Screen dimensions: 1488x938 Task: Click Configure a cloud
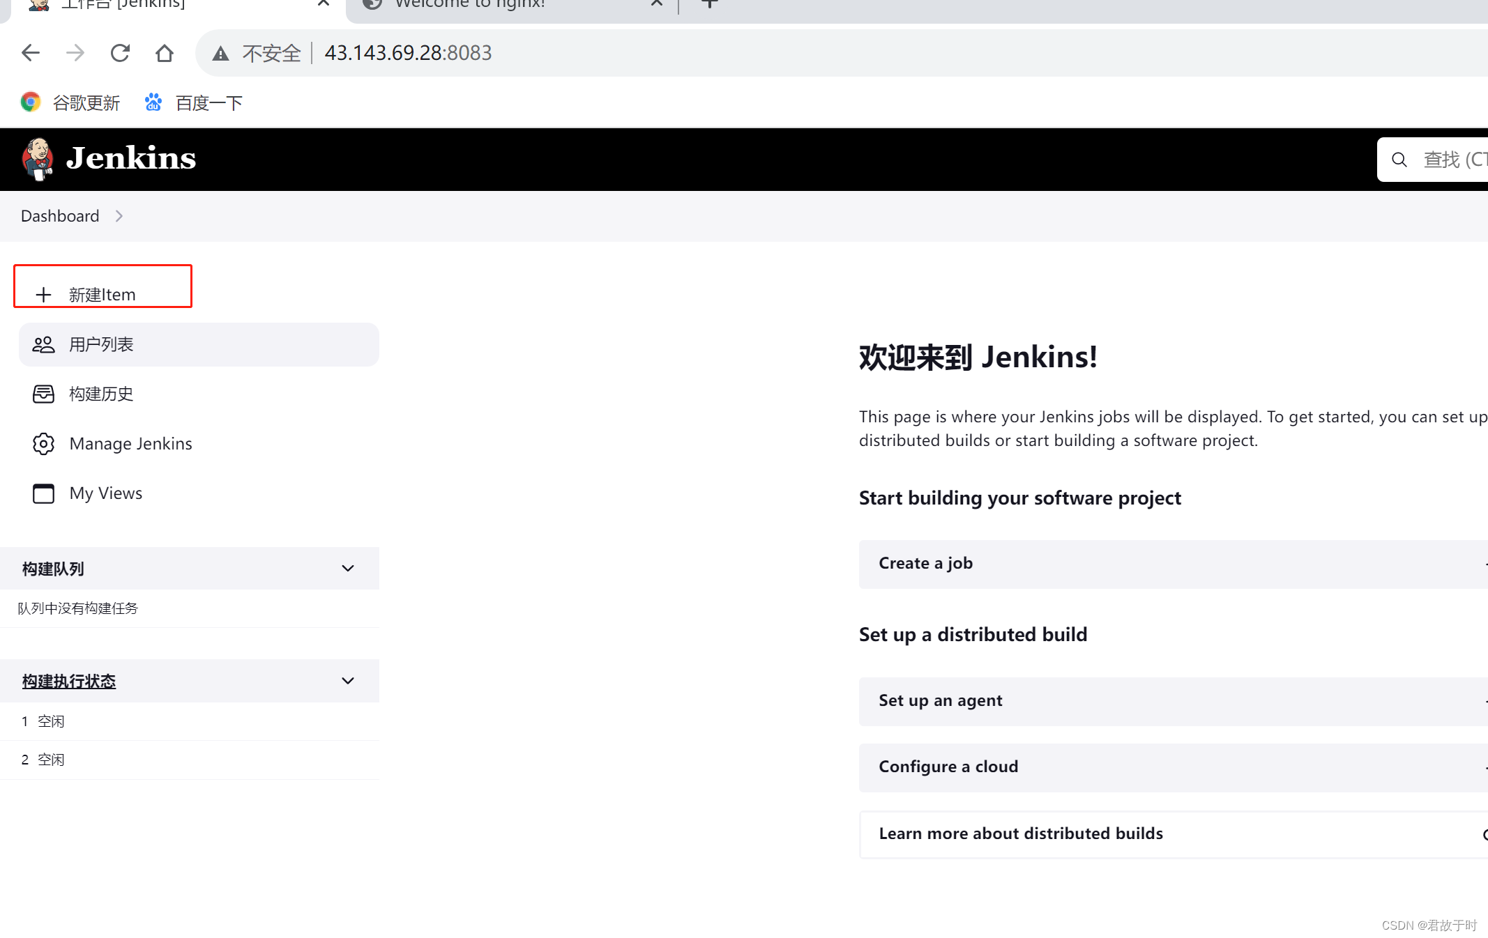(1174, 767)
